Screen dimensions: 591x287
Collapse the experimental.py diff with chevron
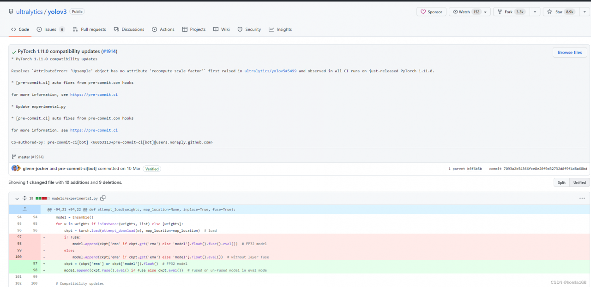[x=17, y=199]
